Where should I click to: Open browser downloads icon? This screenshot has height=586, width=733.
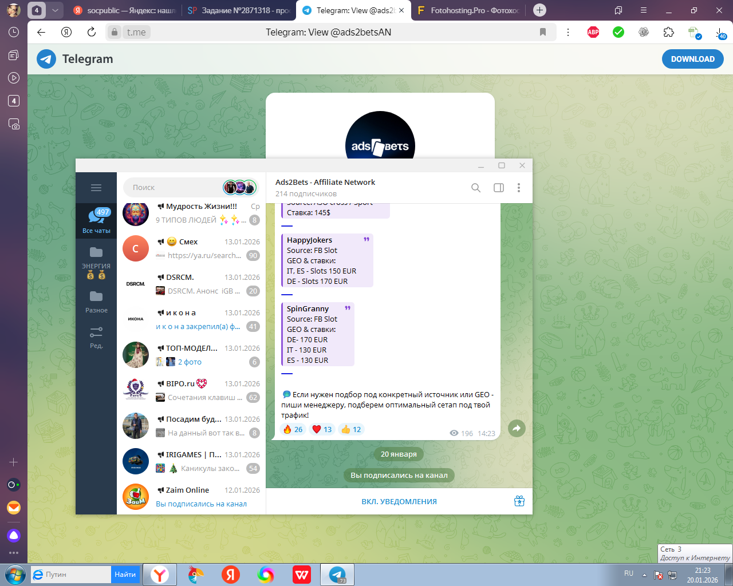720,33
